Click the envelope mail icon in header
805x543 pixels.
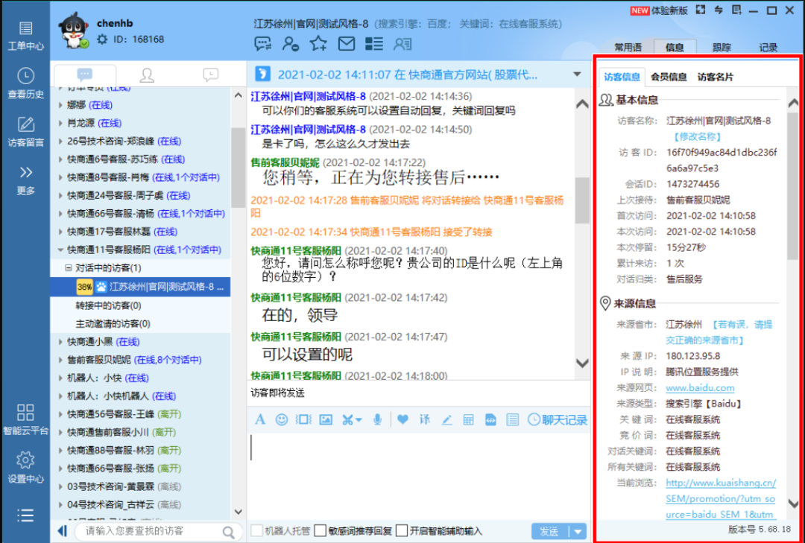tap(346, 43)
